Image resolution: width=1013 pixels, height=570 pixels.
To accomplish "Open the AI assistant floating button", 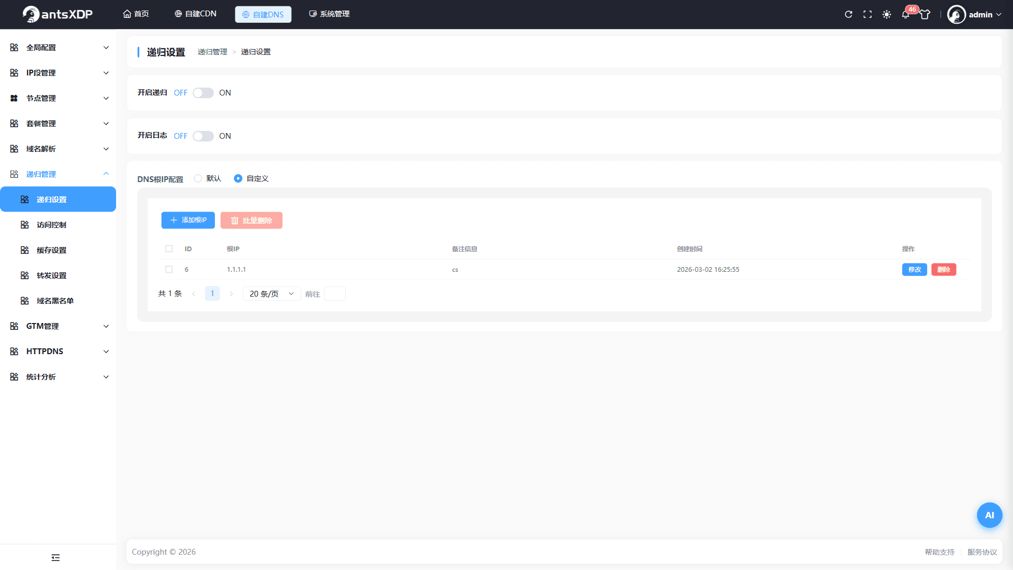I will pyautogui.click(x=989, y=515).
